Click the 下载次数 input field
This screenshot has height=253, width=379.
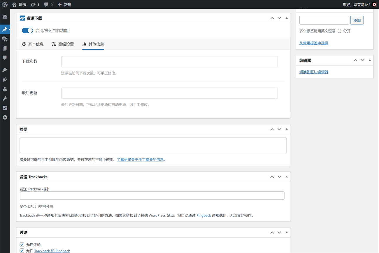(169, 62)
